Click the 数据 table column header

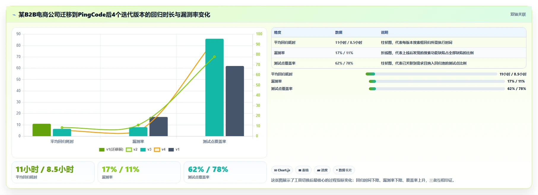(339, 33)
